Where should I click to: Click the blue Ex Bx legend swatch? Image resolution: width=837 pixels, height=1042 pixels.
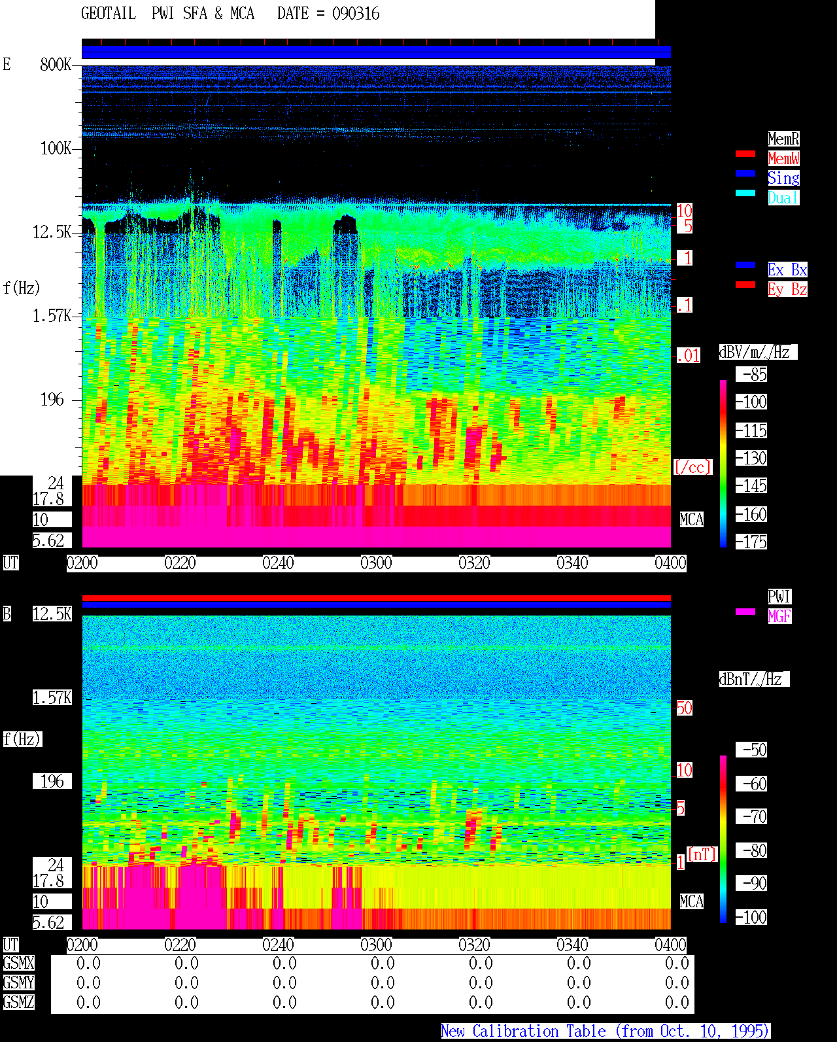pos(745,265)
